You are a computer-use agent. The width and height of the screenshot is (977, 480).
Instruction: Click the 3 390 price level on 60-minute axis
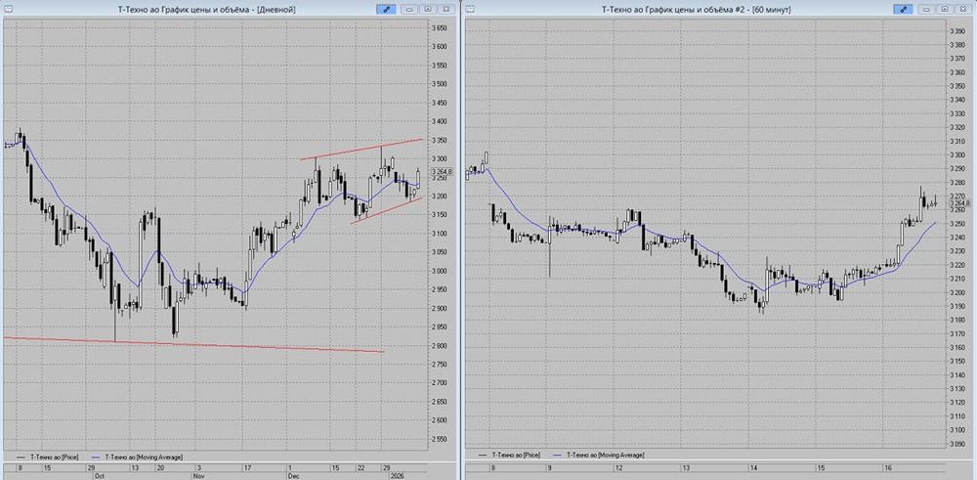(957, 31)
